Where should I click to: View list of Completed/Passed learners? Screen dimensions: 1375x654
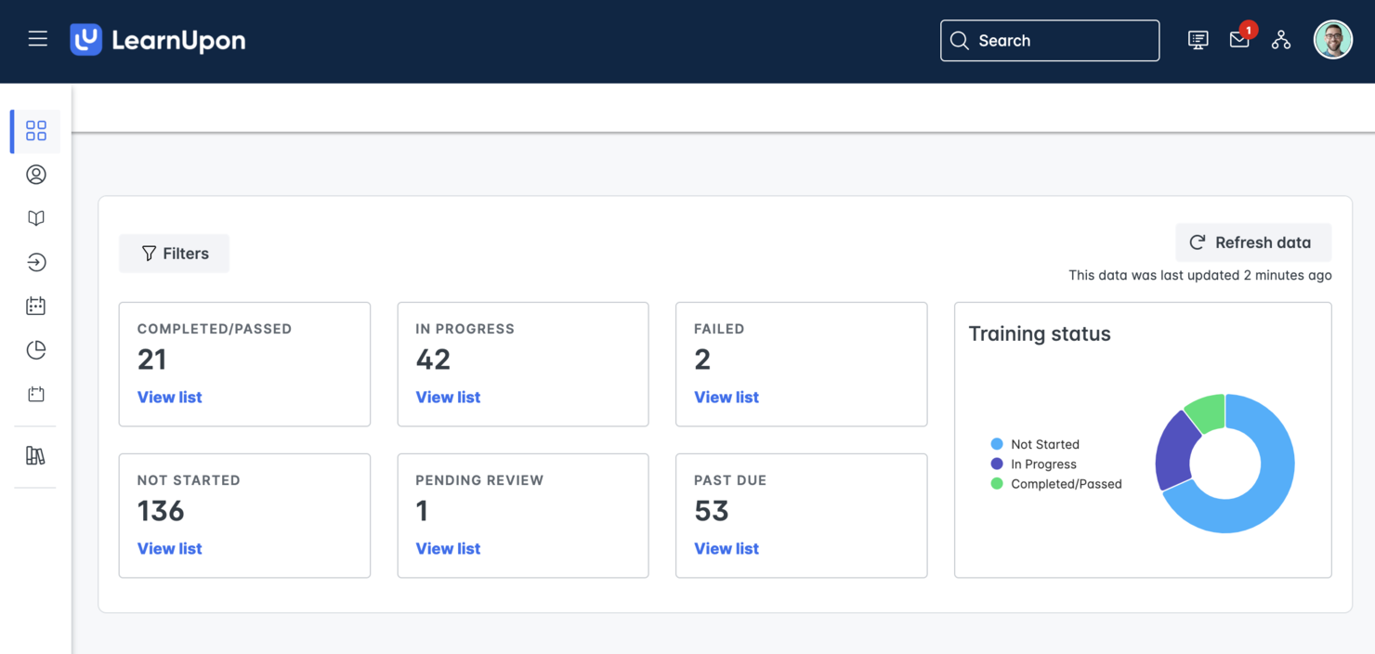tap(169, 397)
